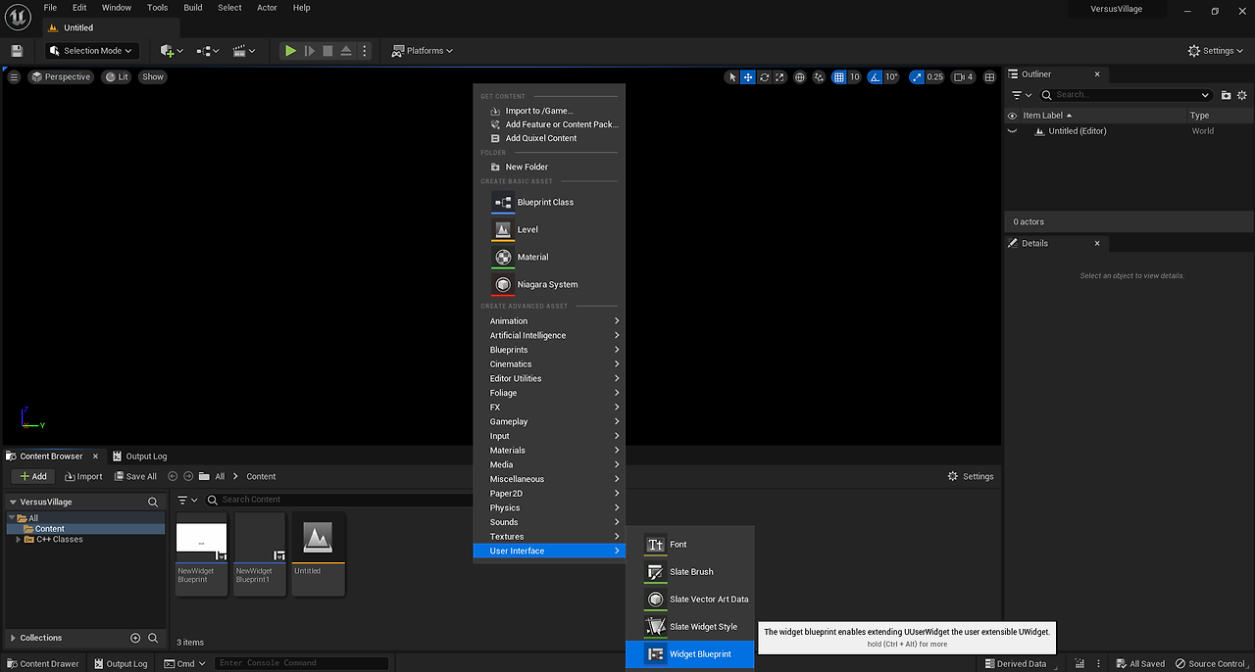1255x672 pixels.
Task: Save the current level with the disk icon
Action: pyautogui.click(x=17, y=51)
